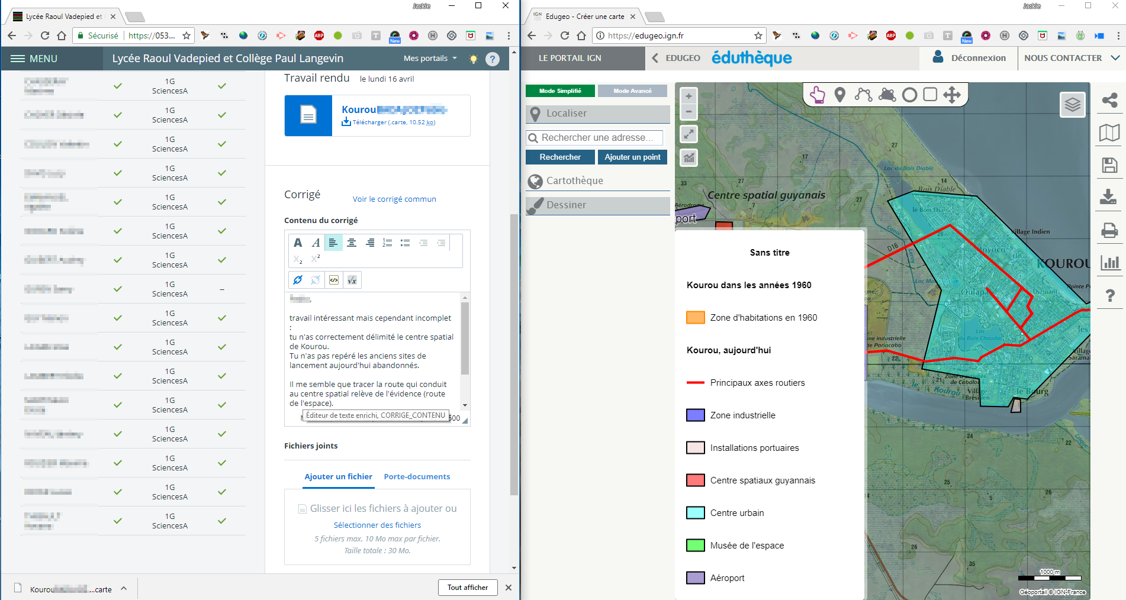This screenshot has height=600, width=1126.
Task: Click the save map floppy icon
Action: coord(1109,165)
